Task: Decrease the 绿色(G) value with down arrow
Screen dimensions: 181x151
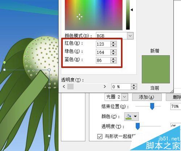Action: click(x=113, y=54)
